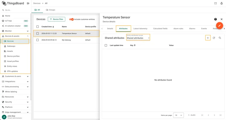Expand Customers & users menu section
226x120 pixels.
[x=15, y=76]
